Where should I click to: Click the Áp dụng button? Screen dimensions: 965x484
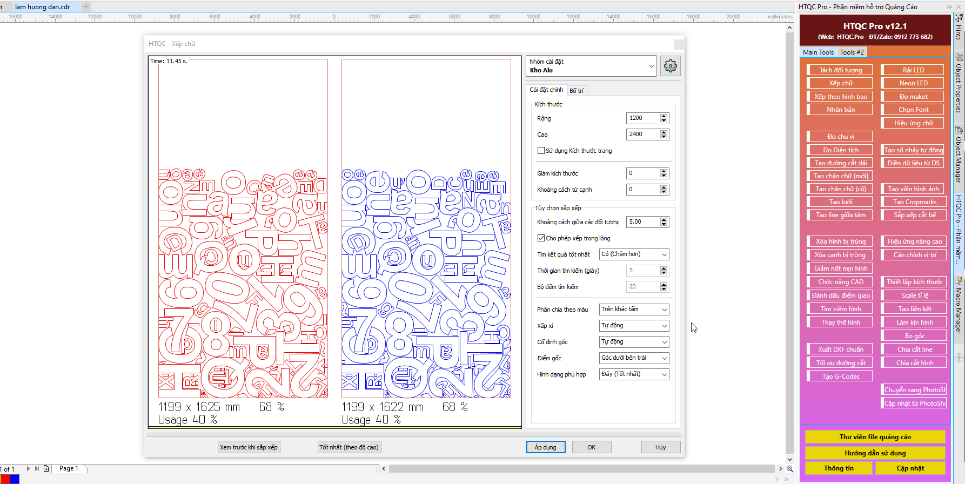tap(545, 447)
